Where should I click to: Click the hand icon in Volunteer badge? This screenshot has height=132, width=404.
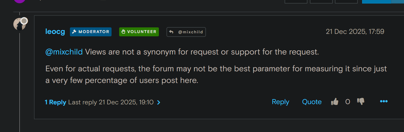coord(123,32)
